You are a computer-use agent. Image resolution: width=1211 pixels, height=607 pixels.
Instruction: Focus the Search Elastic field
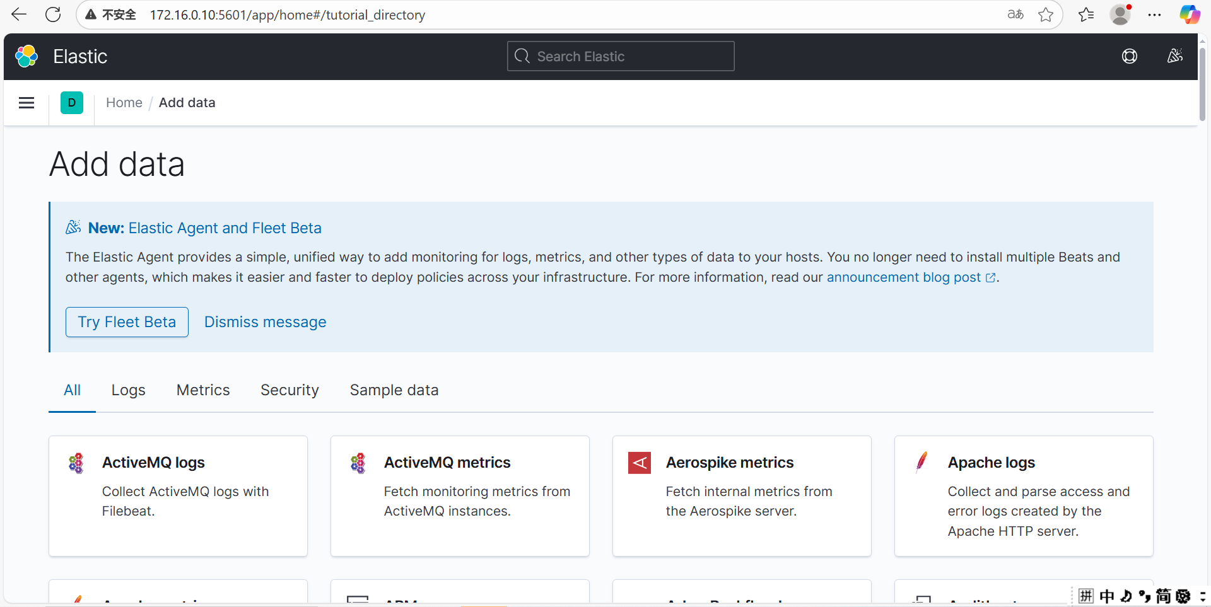point(621,56)
